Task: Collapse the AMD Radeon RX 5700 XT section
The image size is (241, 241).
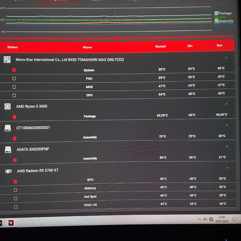Action: 228,168
